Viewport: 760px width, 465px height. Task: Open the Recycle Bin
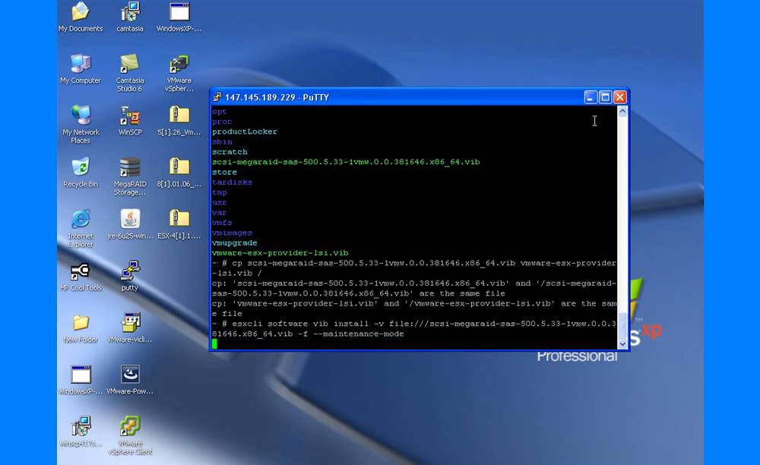pyautogui.click(x=81, y=172)
